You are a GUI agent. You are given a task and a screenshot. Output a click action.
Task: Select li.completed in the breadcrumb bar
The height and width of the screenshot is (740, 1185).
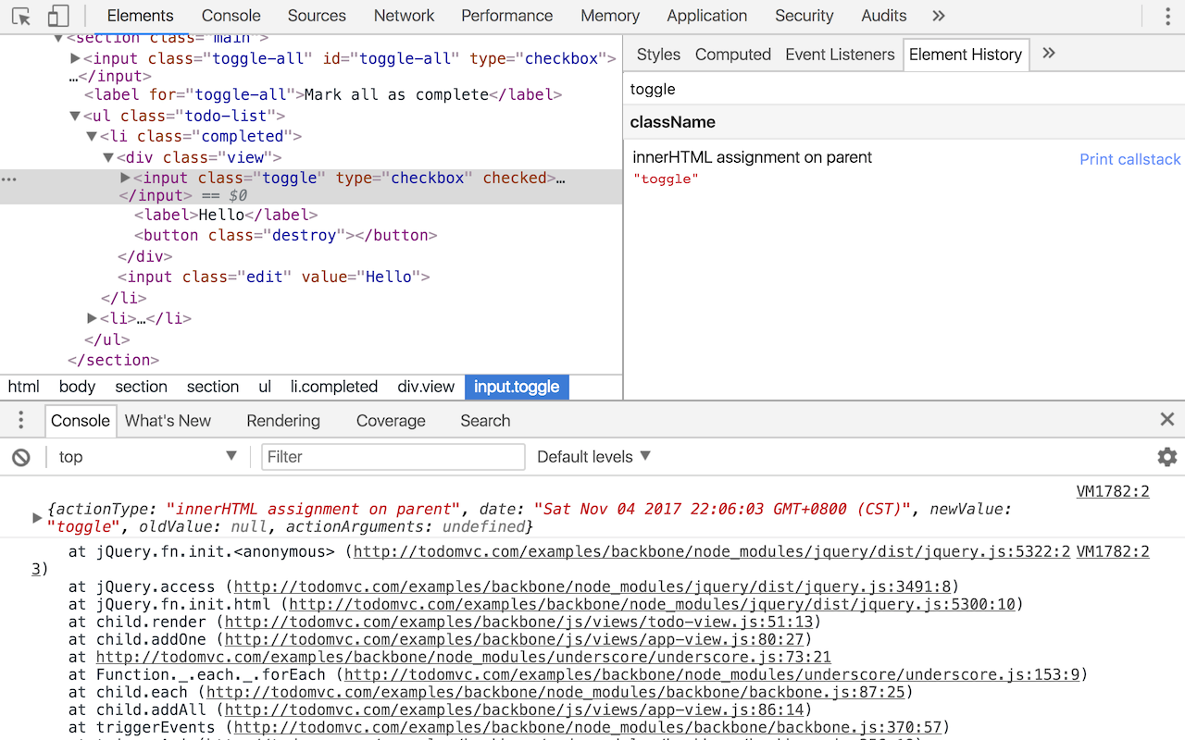pyautogui.click(x=333, y=387)
